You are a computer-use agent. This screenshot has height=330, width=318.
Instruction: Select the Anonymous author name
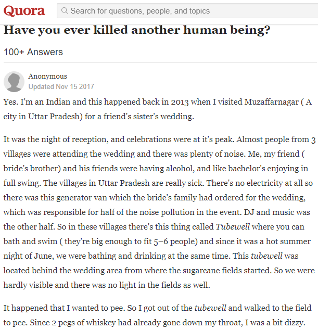point(47,77)
